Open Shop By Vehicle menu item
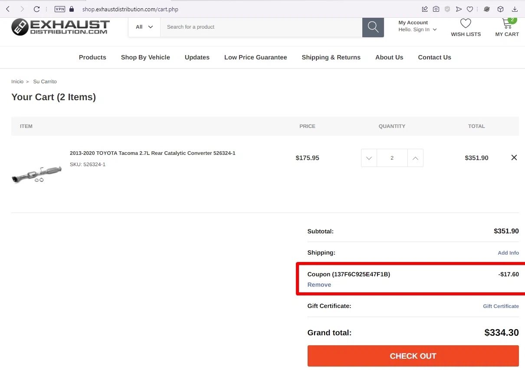 tap(145, 57)
